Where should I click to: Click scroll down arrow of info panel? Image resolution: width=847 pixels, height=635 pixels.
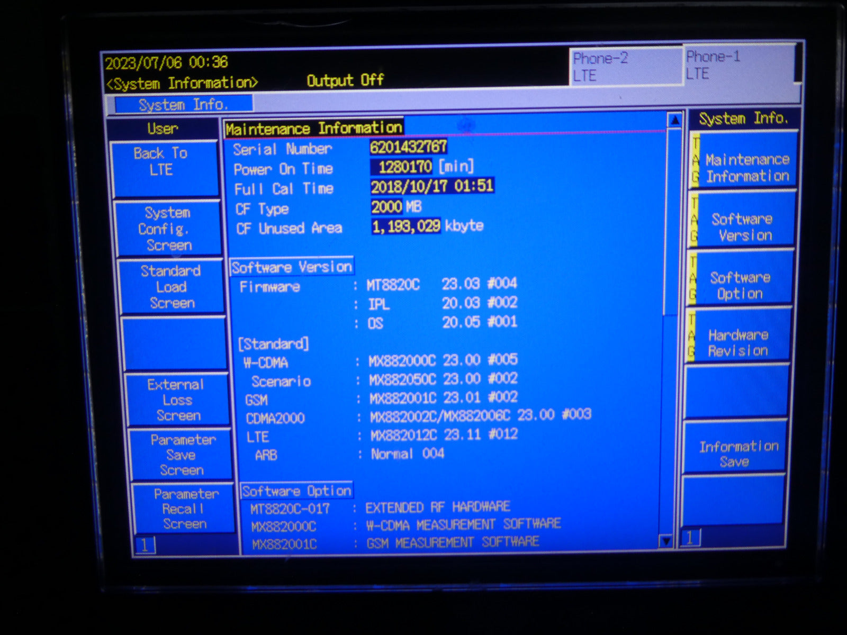666,541
